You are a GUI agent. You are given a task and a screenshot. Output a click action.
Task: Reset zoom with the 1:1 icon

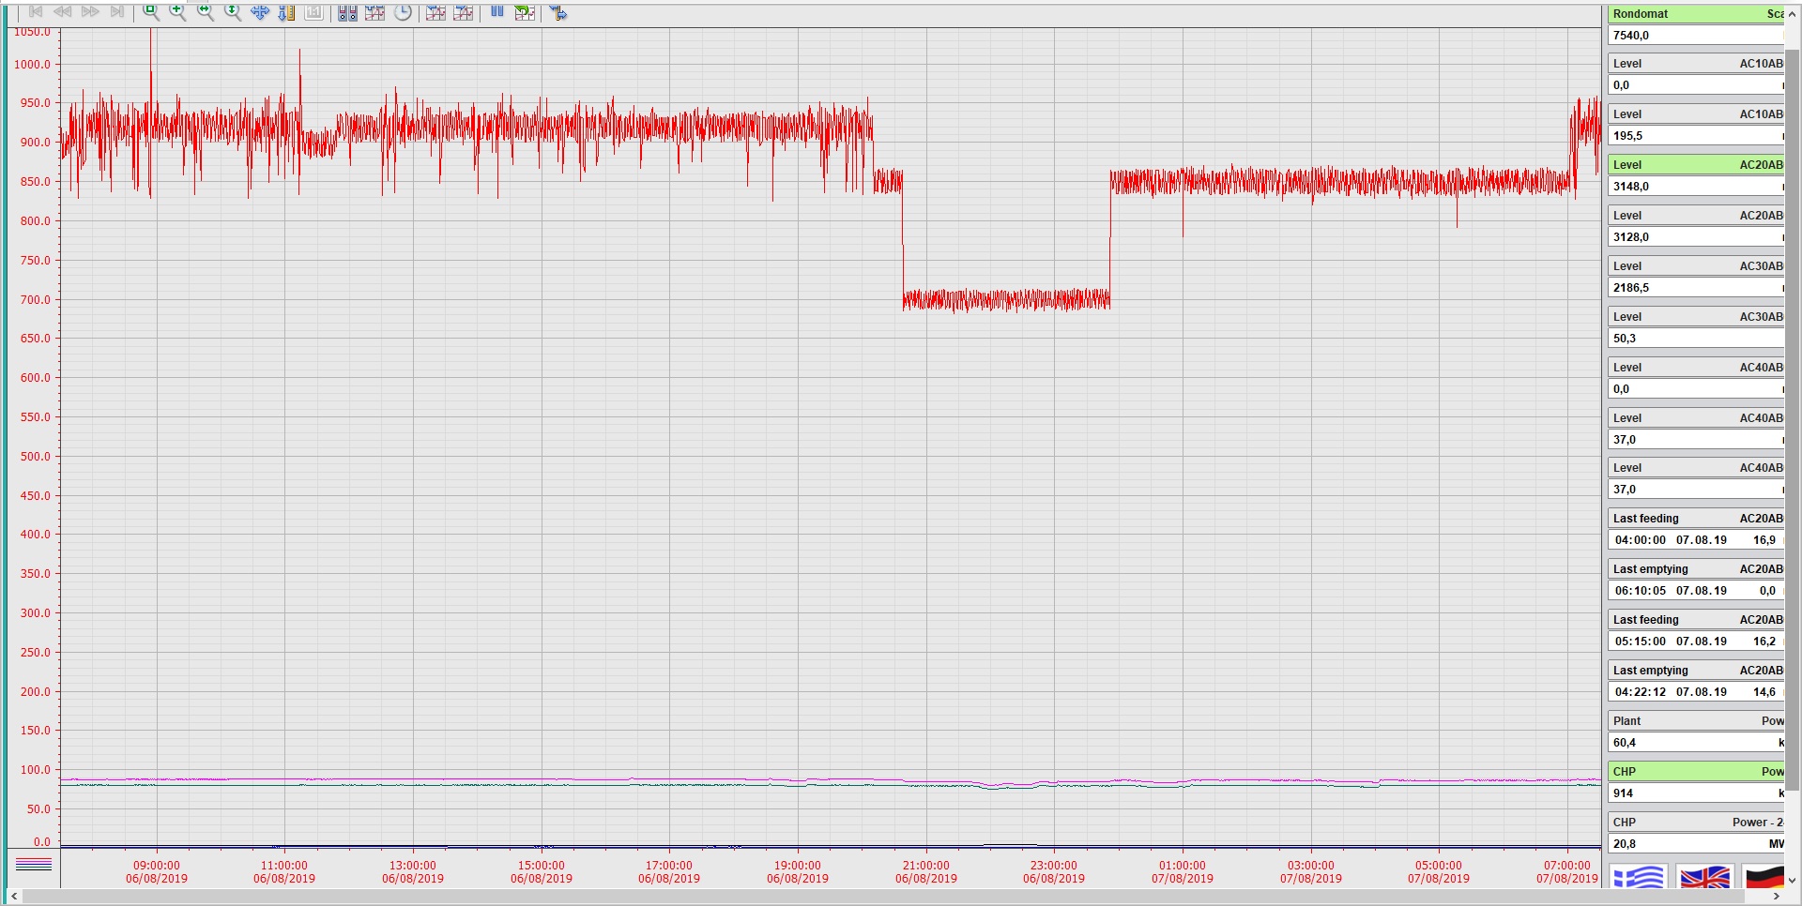(x=314, y=12)
